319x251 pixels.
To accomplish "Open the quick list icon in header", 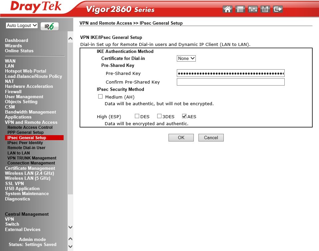I will 240,9.
